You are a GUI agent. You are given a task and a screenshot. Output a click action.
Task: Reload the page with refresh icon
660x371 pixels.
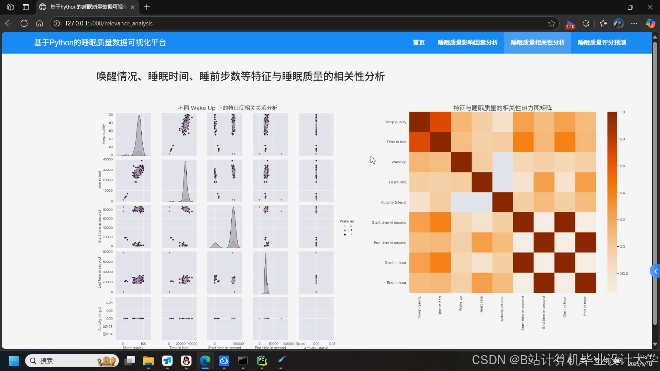[x=24, y=23]
